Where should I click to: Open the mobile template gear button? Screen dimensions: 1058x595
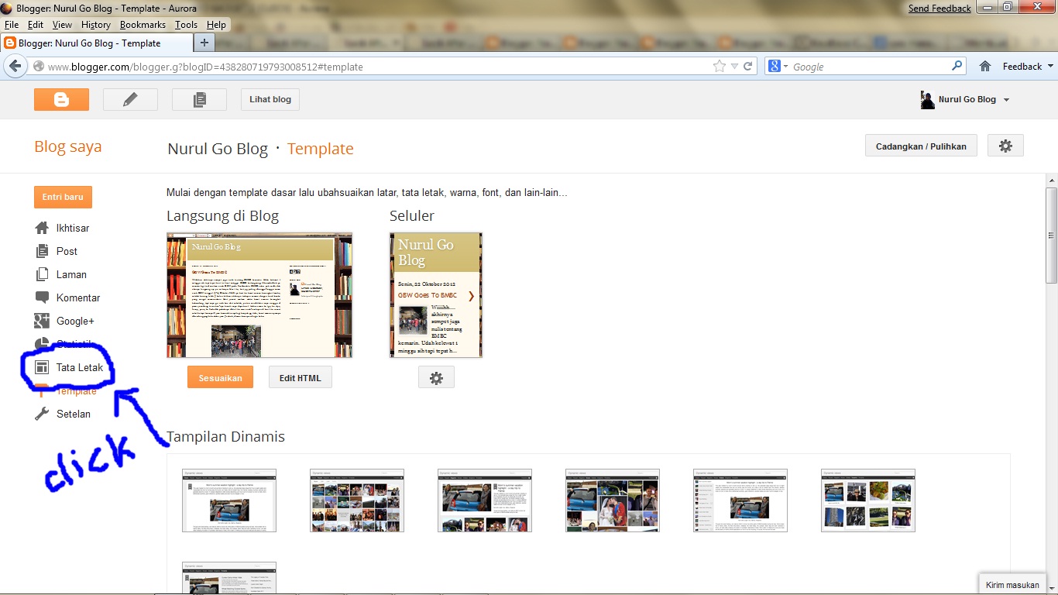point(436,377)
